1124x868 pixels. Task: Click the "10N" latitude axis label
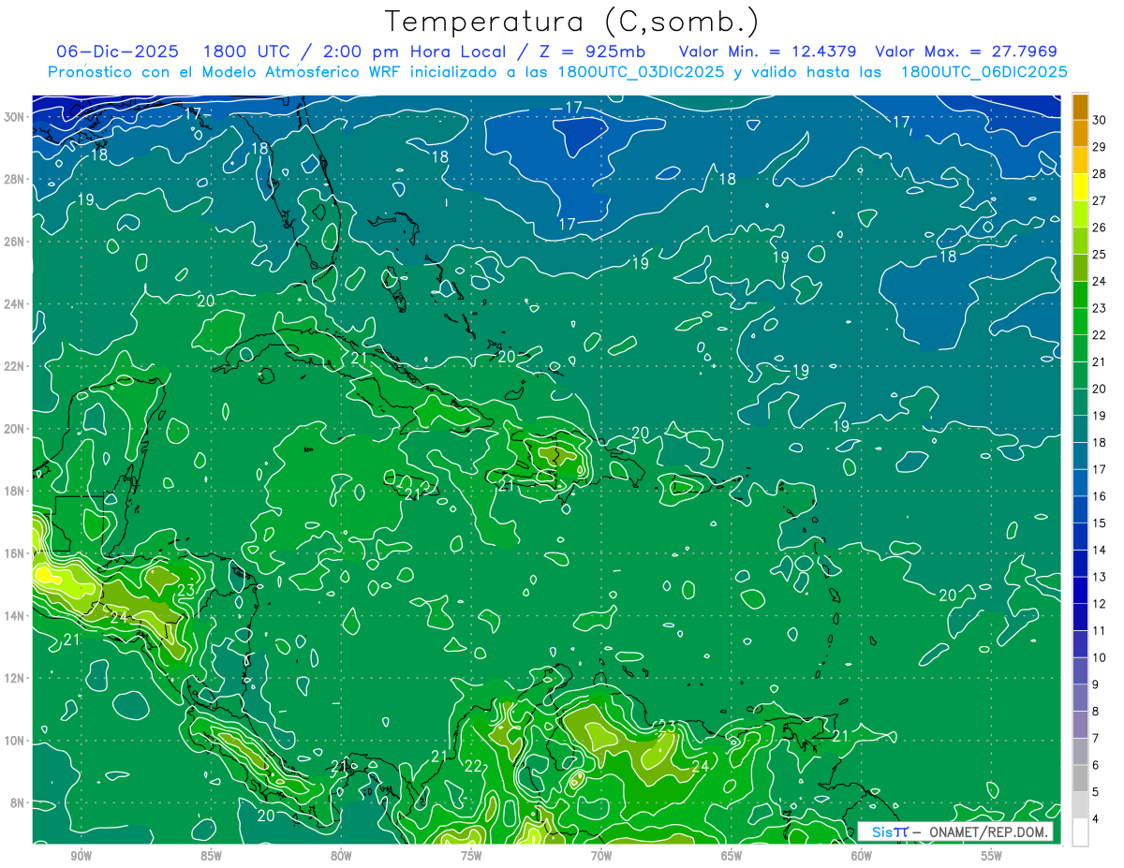coord(15,741)
